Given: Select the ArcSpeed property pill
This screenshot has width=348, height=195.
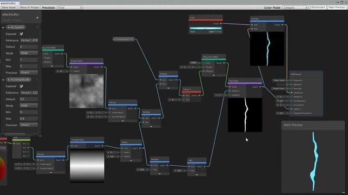Looking at the screenshot, I should pos(16,28).
